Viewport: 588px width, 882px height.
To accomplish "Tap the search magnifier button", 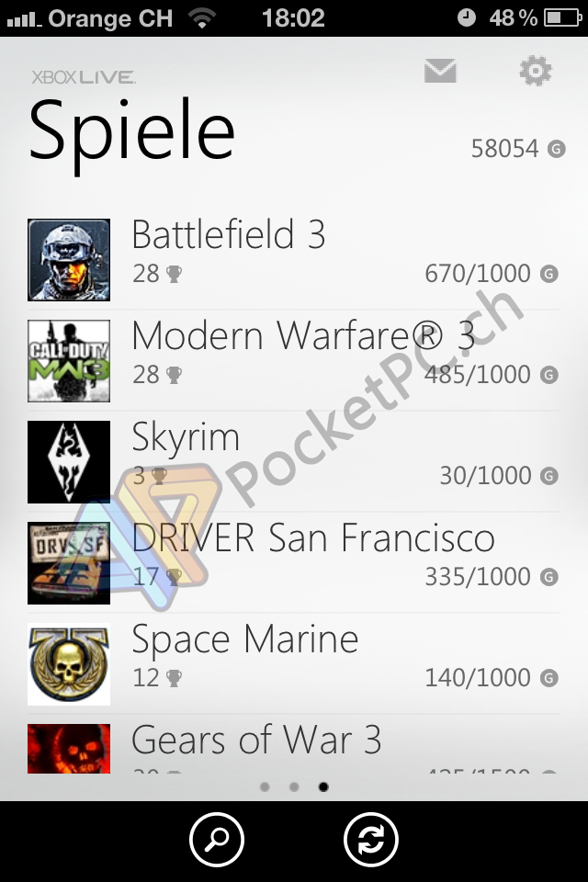I will click(x=217, y=840).
